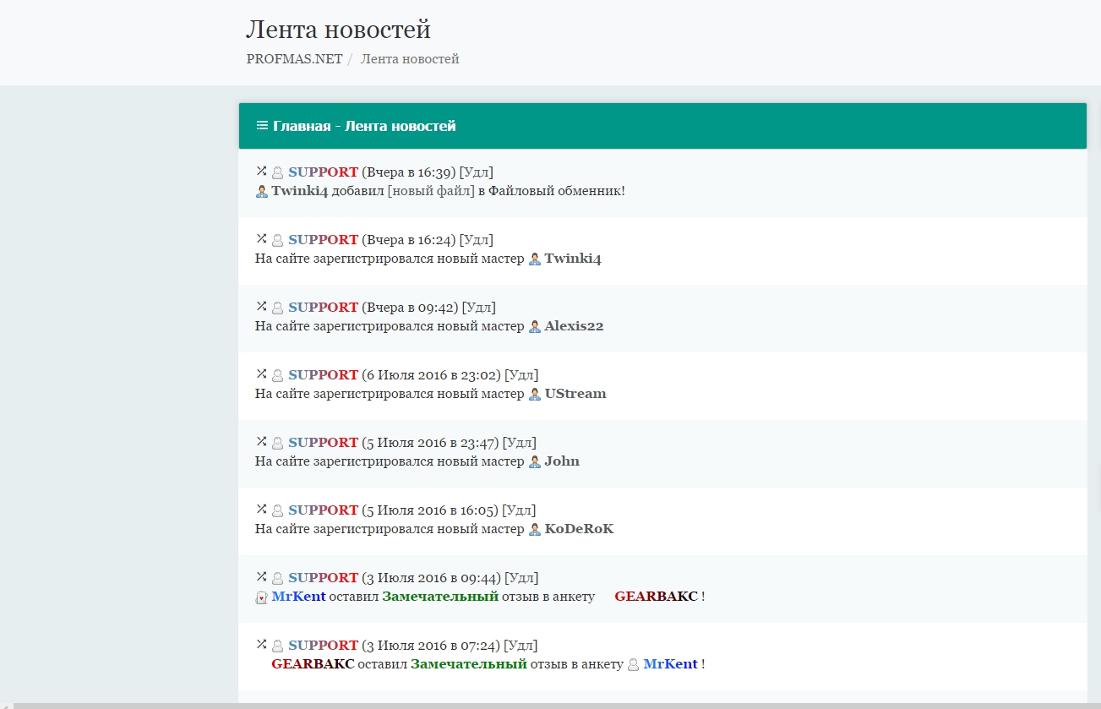Click SUPPORT avatar icon in 5 Июля 16:05 entry
This screenshot has width=1101, height=709.
tap(277, 511)
